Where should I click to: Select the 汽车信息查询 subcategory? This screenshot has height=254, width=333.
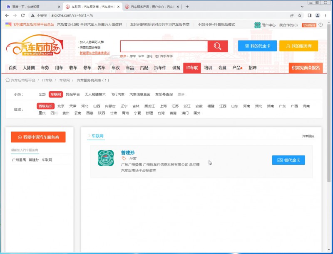pyautogui.click(x=140, y=94)
